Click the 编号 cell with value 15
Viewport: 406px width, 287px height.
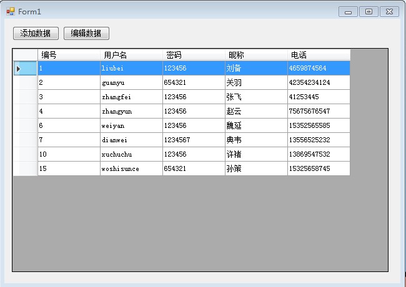[69, 168]
